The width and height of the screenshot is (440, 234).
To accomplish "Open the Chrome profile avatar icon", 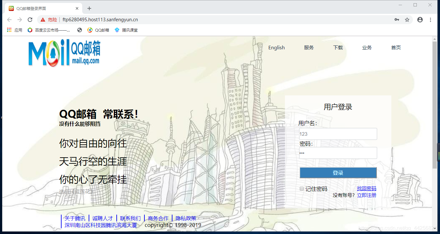I will pos(420,20).
